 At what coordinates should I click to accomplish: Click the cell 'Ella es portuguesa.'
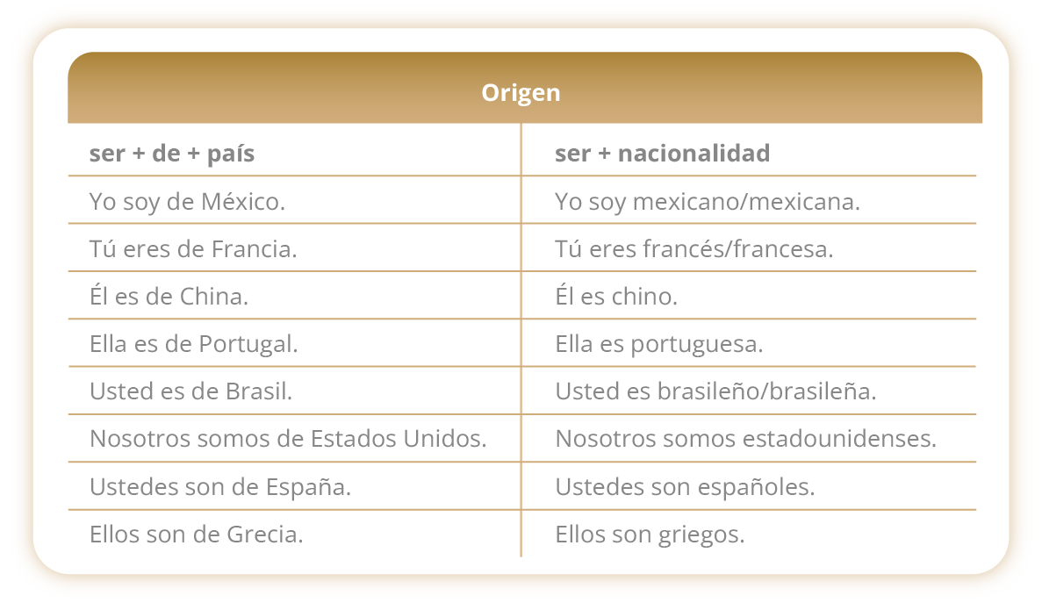click(659, 343)
